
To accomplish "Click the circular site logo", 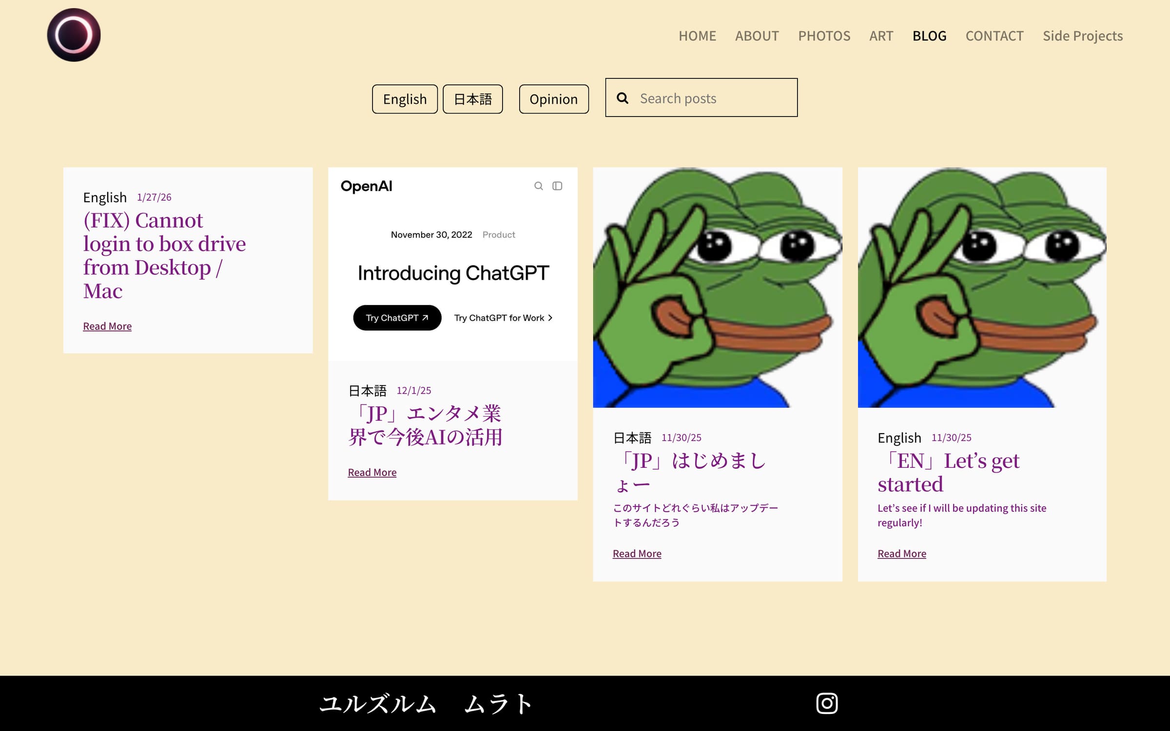I will pyautogui.click(x=74, y=35).
